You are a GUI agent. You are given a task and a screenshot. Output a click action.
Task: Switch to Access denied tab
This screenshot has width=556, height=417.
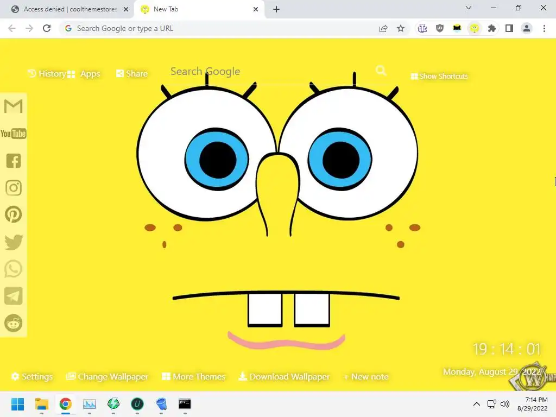pos(70,9)
